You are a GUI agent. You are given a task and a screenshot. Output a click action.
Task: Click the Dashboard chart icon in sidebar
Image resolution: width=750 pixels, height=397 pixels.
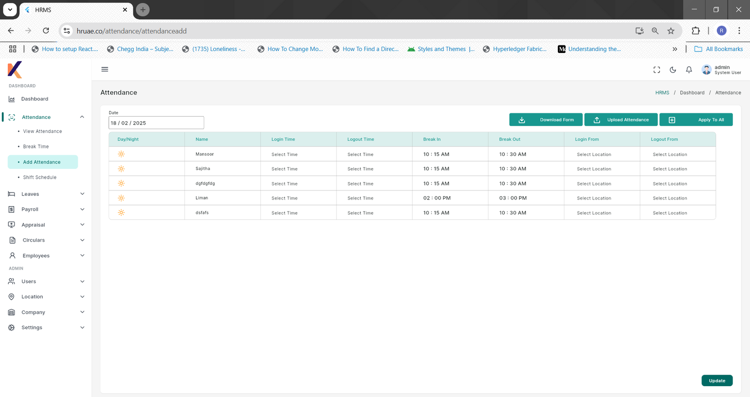(x=12, y=99)
